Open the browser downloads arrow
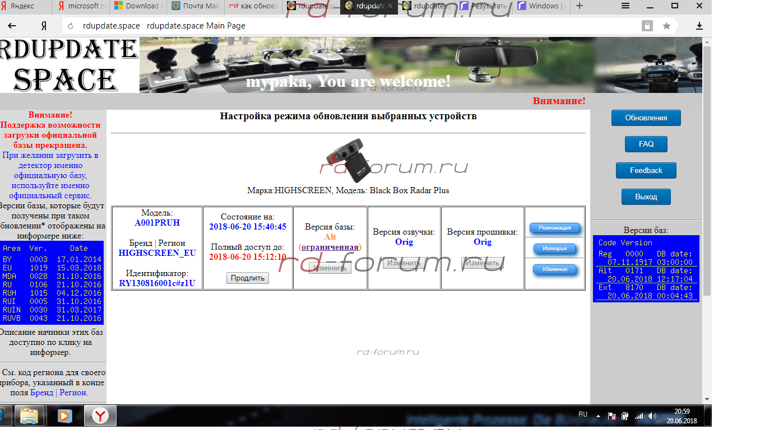The image size is (774, 430). pos(699,26)
